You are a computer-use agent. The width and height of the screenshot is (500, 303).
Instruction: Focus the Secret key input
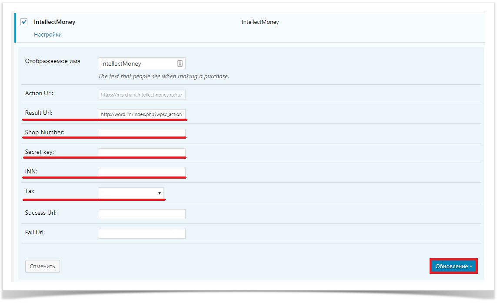pyautogui.click(x=142, y=153)
